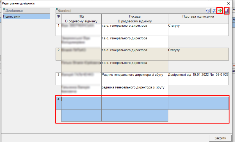
Task: Click the empty Посада field in row 4
Action: pos(134,103)
